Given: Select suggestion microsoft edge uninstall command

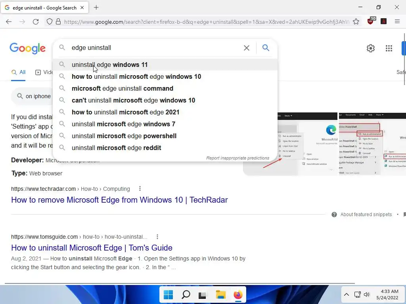Looking at the screenshot, I should pyautogui.click(x=165, y=88).
